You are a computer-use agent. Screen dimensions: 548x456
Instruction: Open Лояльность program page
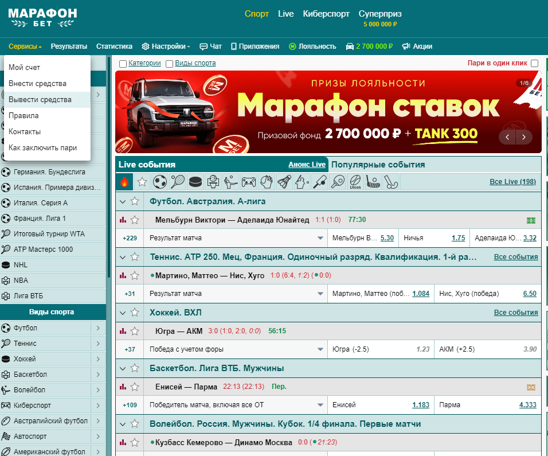(x=312, y=46)
